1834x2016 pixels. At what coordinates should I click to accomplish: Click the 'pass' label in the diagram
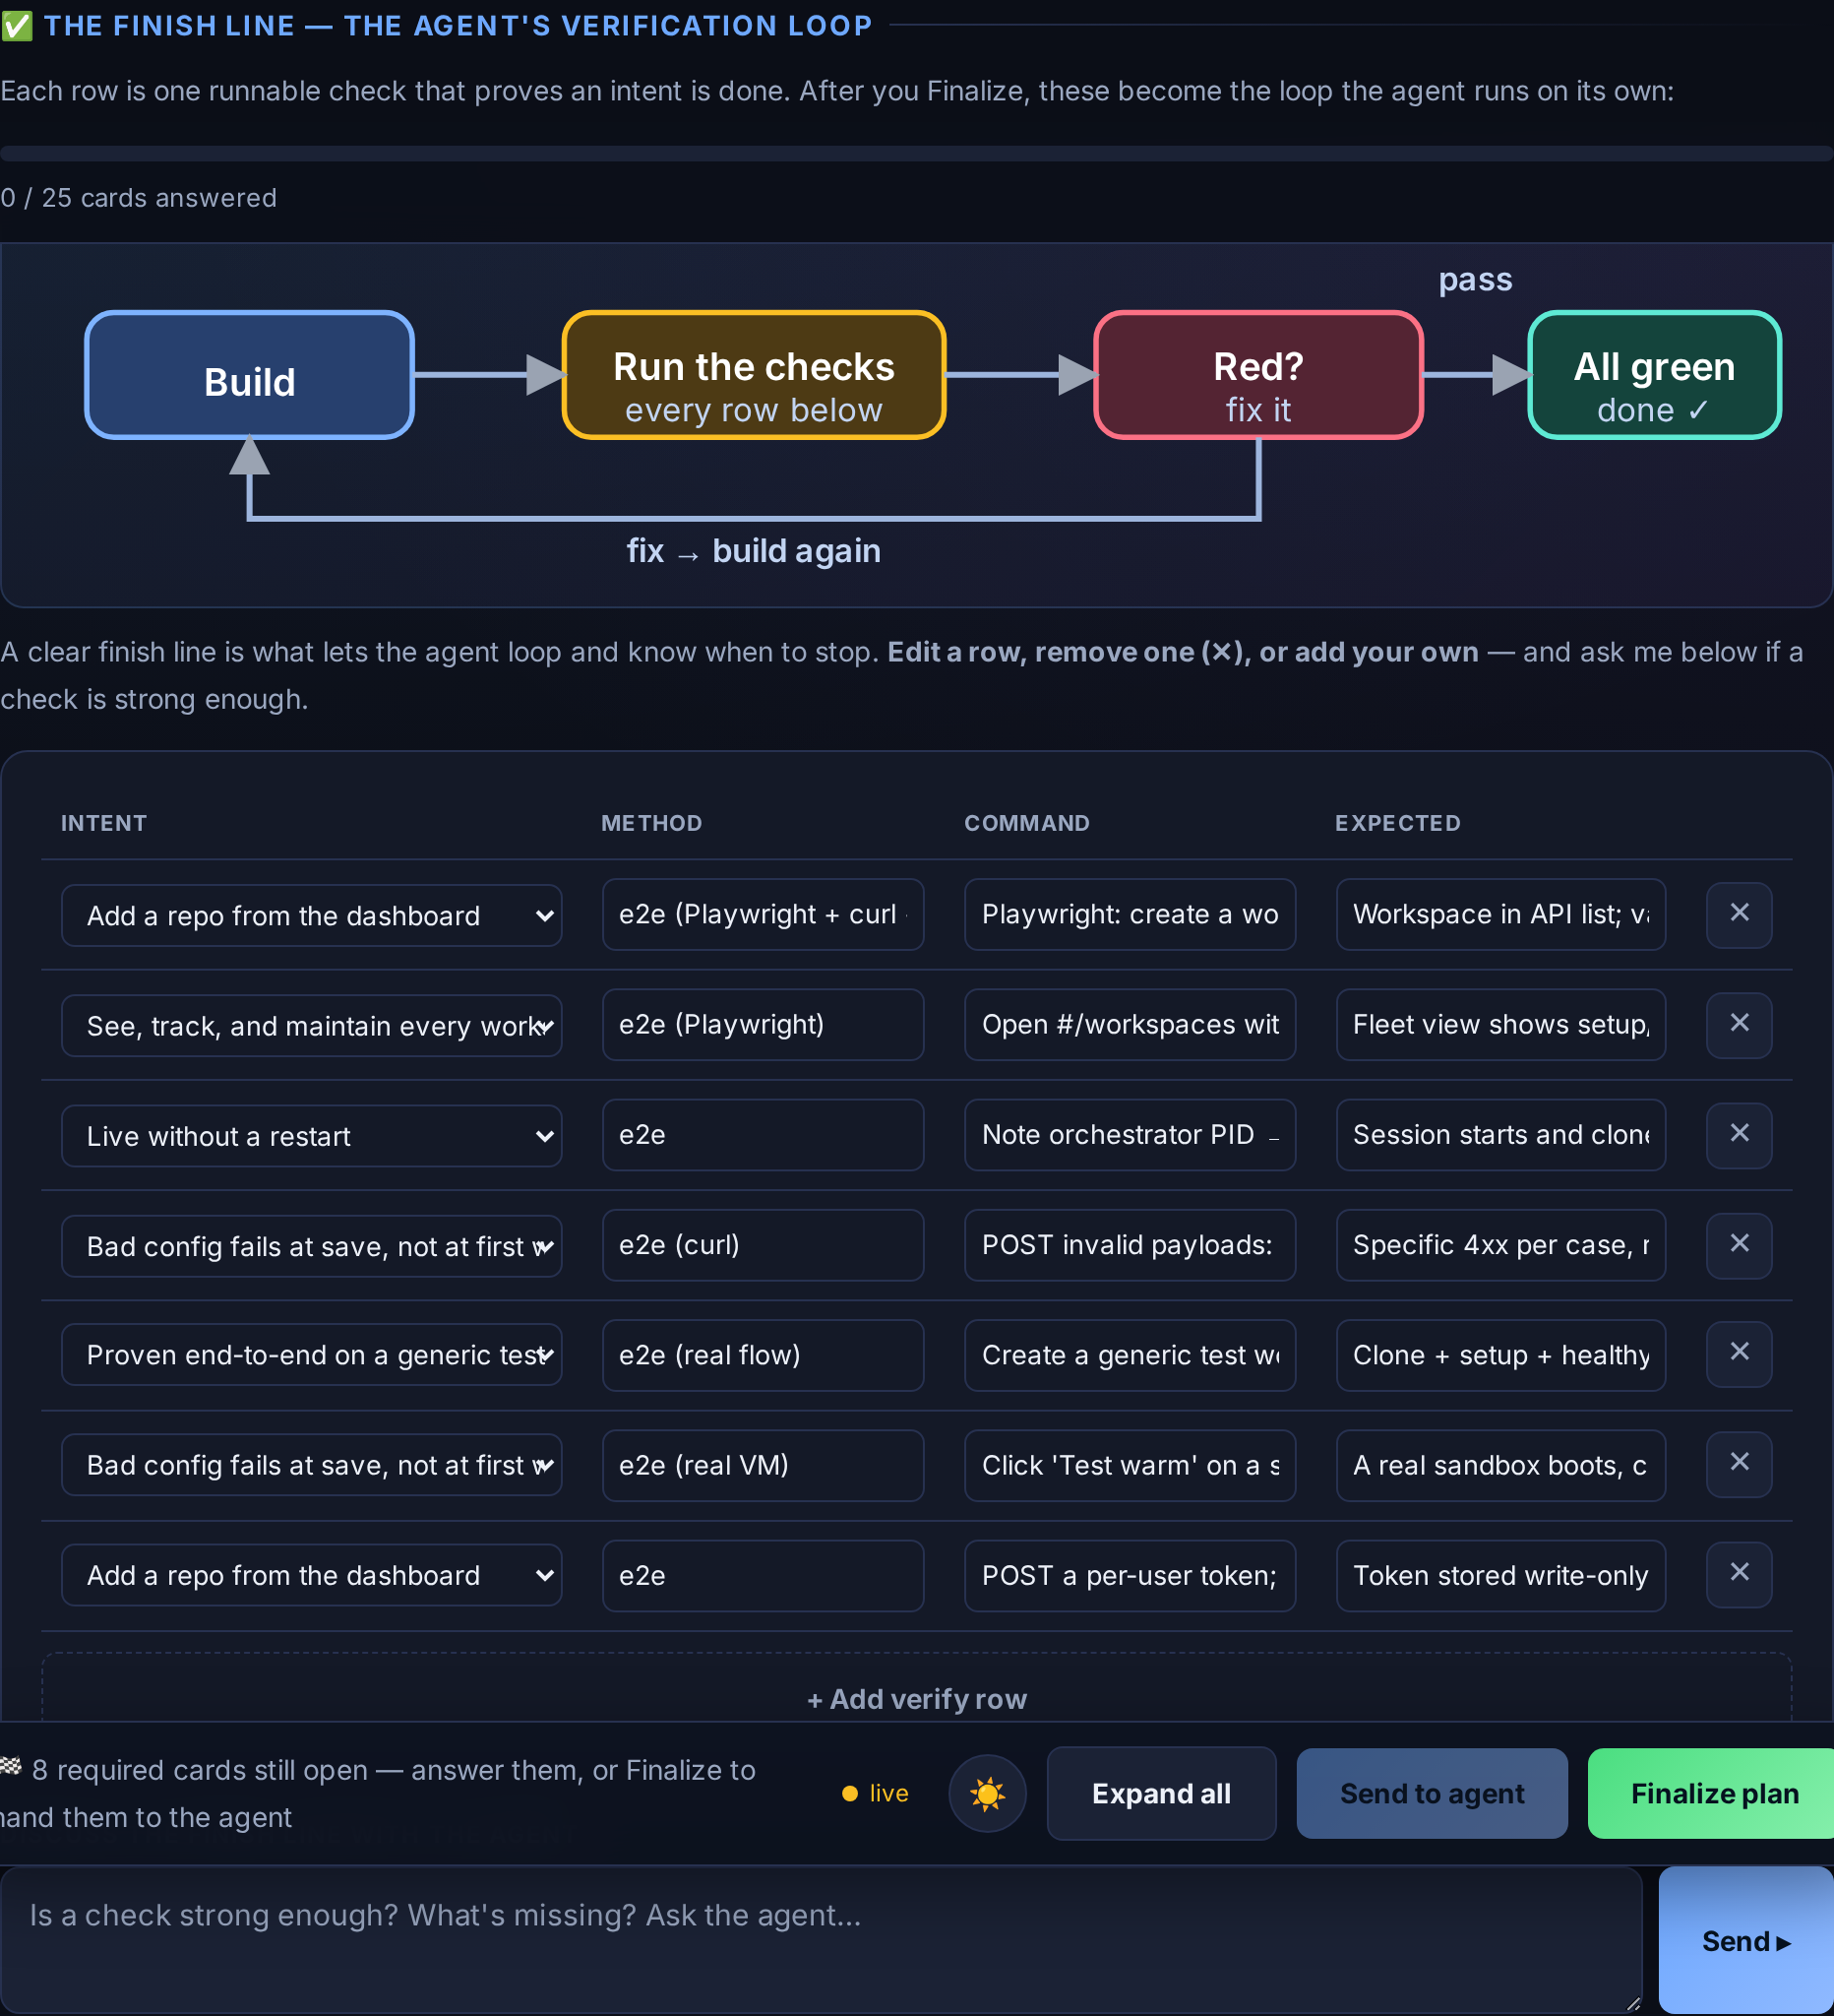[1475, 280]
